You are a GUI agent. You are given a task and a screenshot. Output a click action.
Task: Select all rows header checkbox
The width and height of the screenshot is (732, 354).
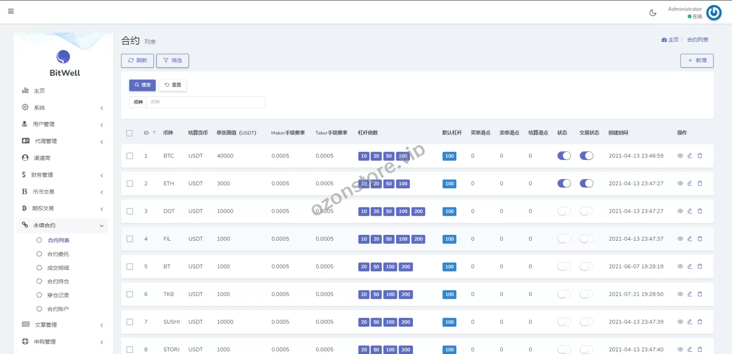[130, 133]
